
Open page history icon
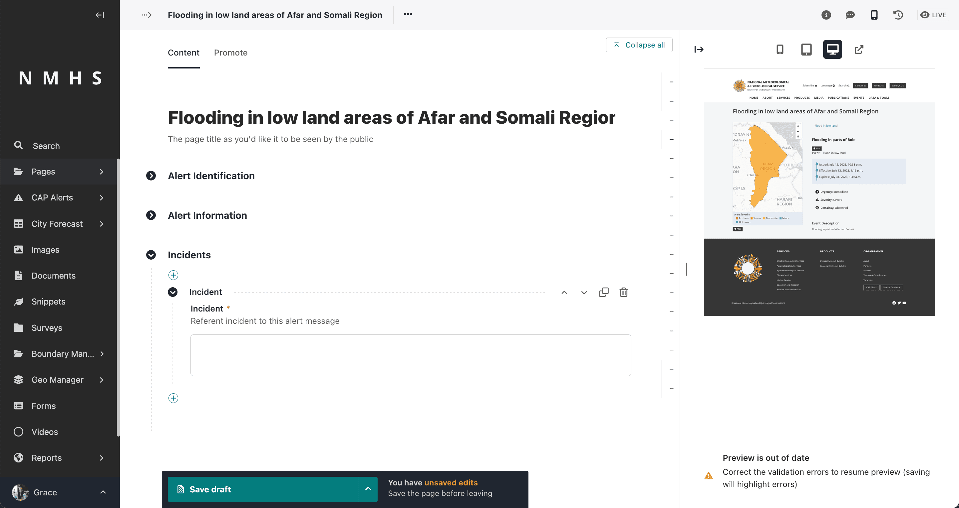[898, 15]
